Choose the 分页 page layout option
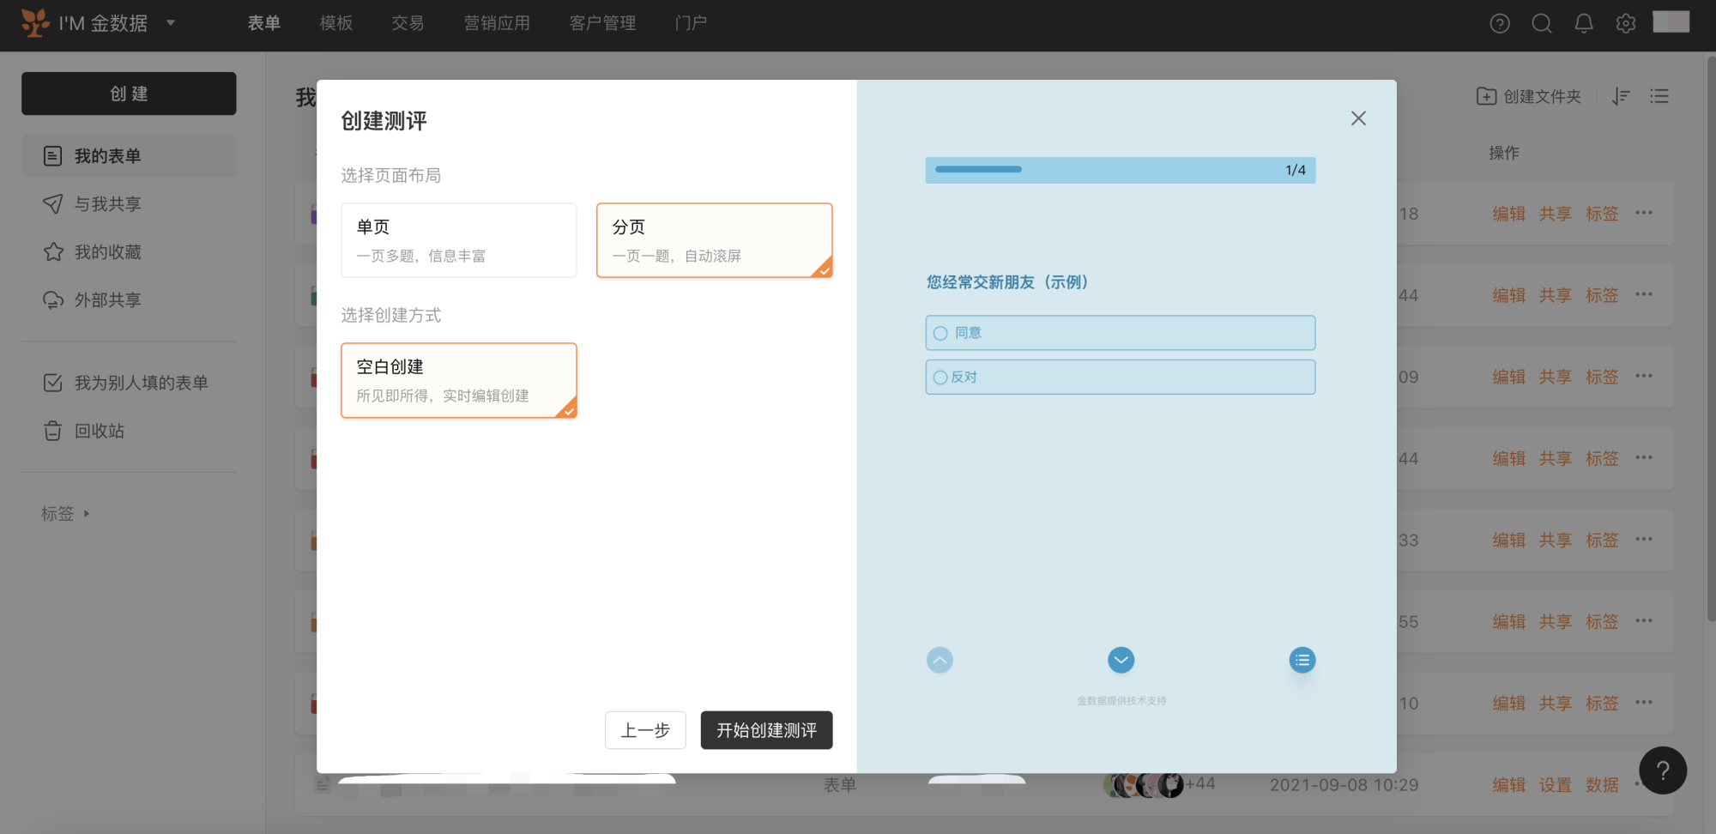Screen dimensions: 1716x834 point(715,240)
